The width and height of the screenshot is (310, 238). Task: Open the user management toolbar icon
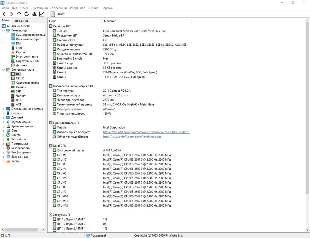tap(34, 14)
